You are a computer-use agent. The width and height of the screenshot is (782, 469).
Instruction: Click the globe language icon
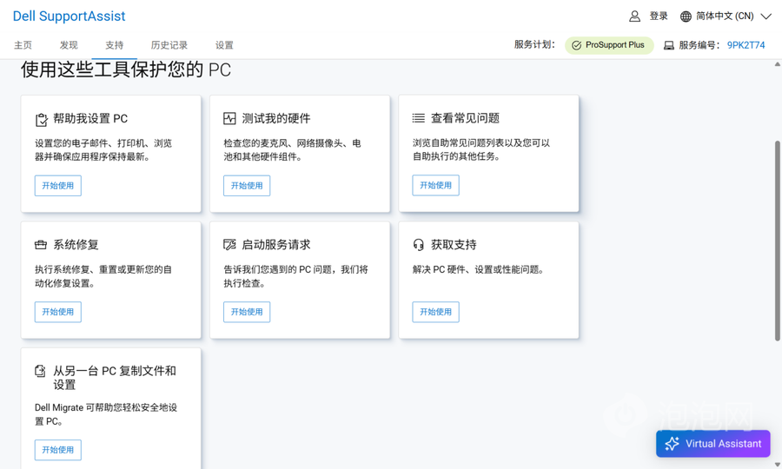[x=686, y=17]
